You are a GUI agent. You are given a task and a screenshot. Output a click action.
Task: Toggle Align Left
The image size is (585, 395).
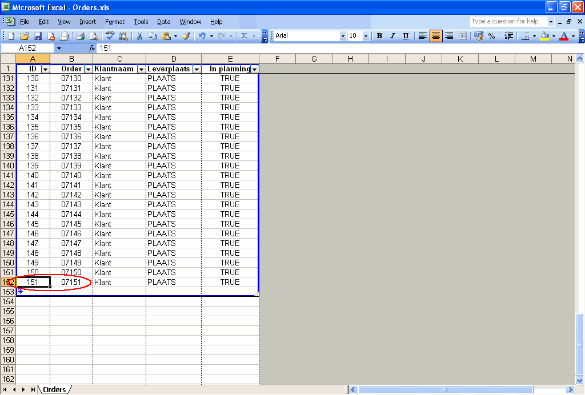[422, 36]
